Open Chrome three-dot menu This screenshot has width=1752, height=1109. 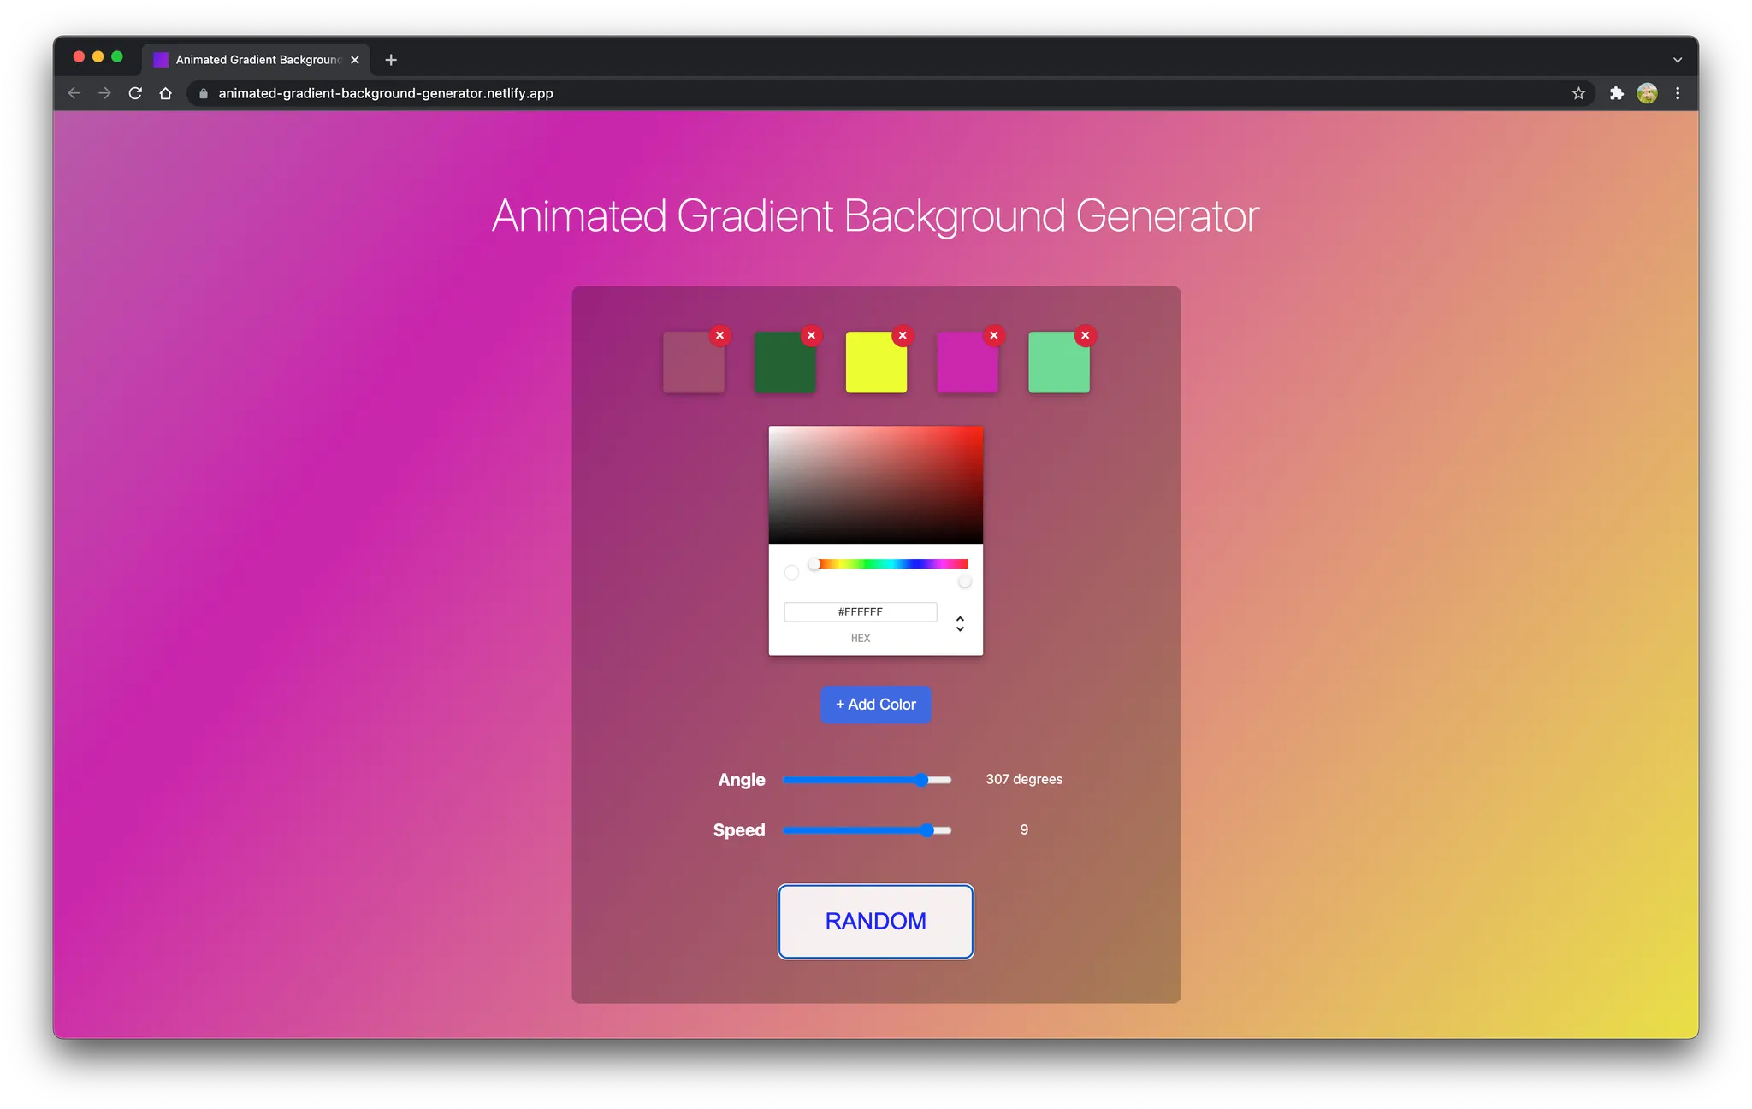[1678, 93]
